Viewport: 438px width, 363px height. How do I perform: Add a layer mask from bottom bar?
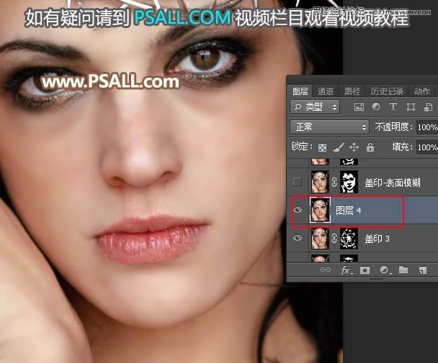[365, 270]
